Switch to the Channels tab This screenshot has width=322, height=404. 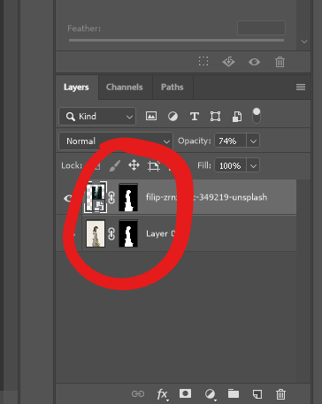coord(124,88)
